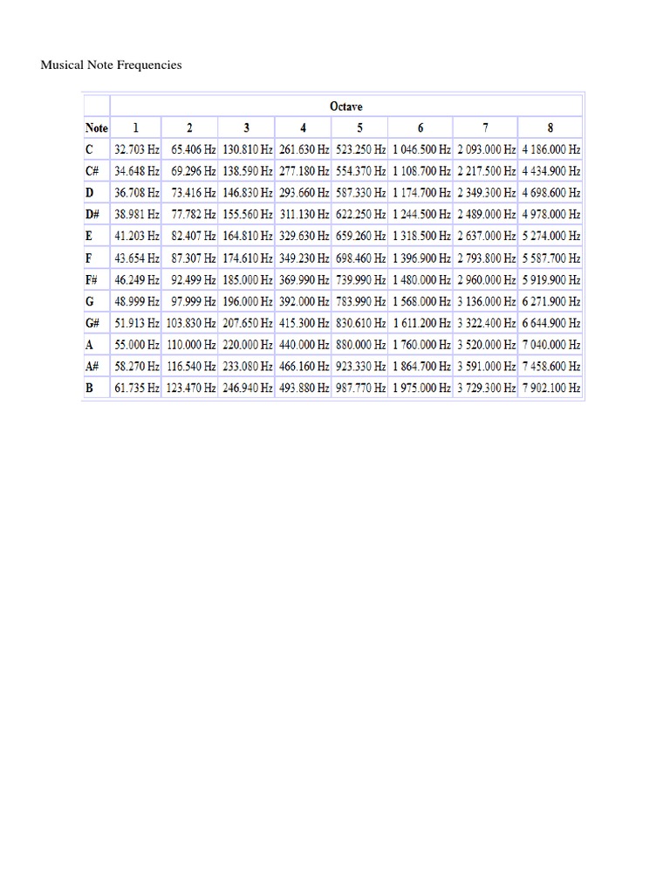Image resolution: width=670 pixels, height=894 pixels.
Task: Click the A# row label
Action: [x=94, y=367]
